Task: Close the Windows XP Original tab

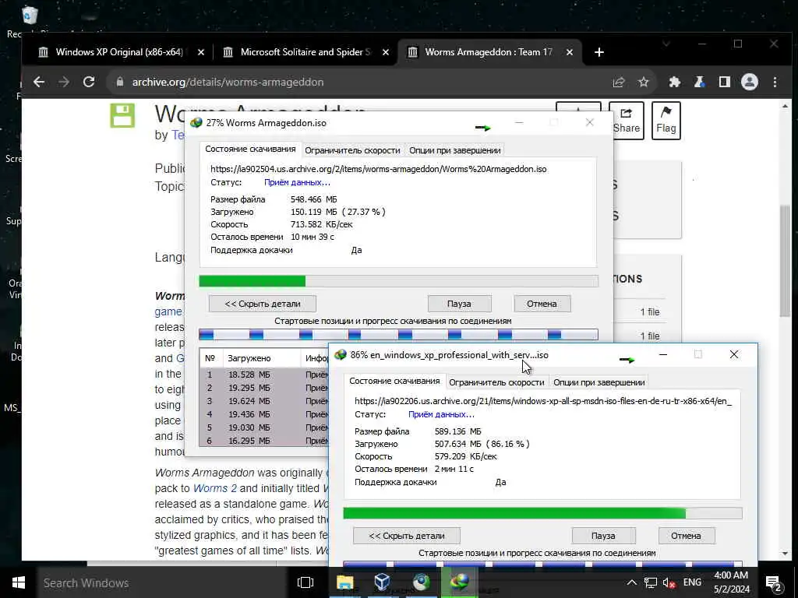Action: 201,52
